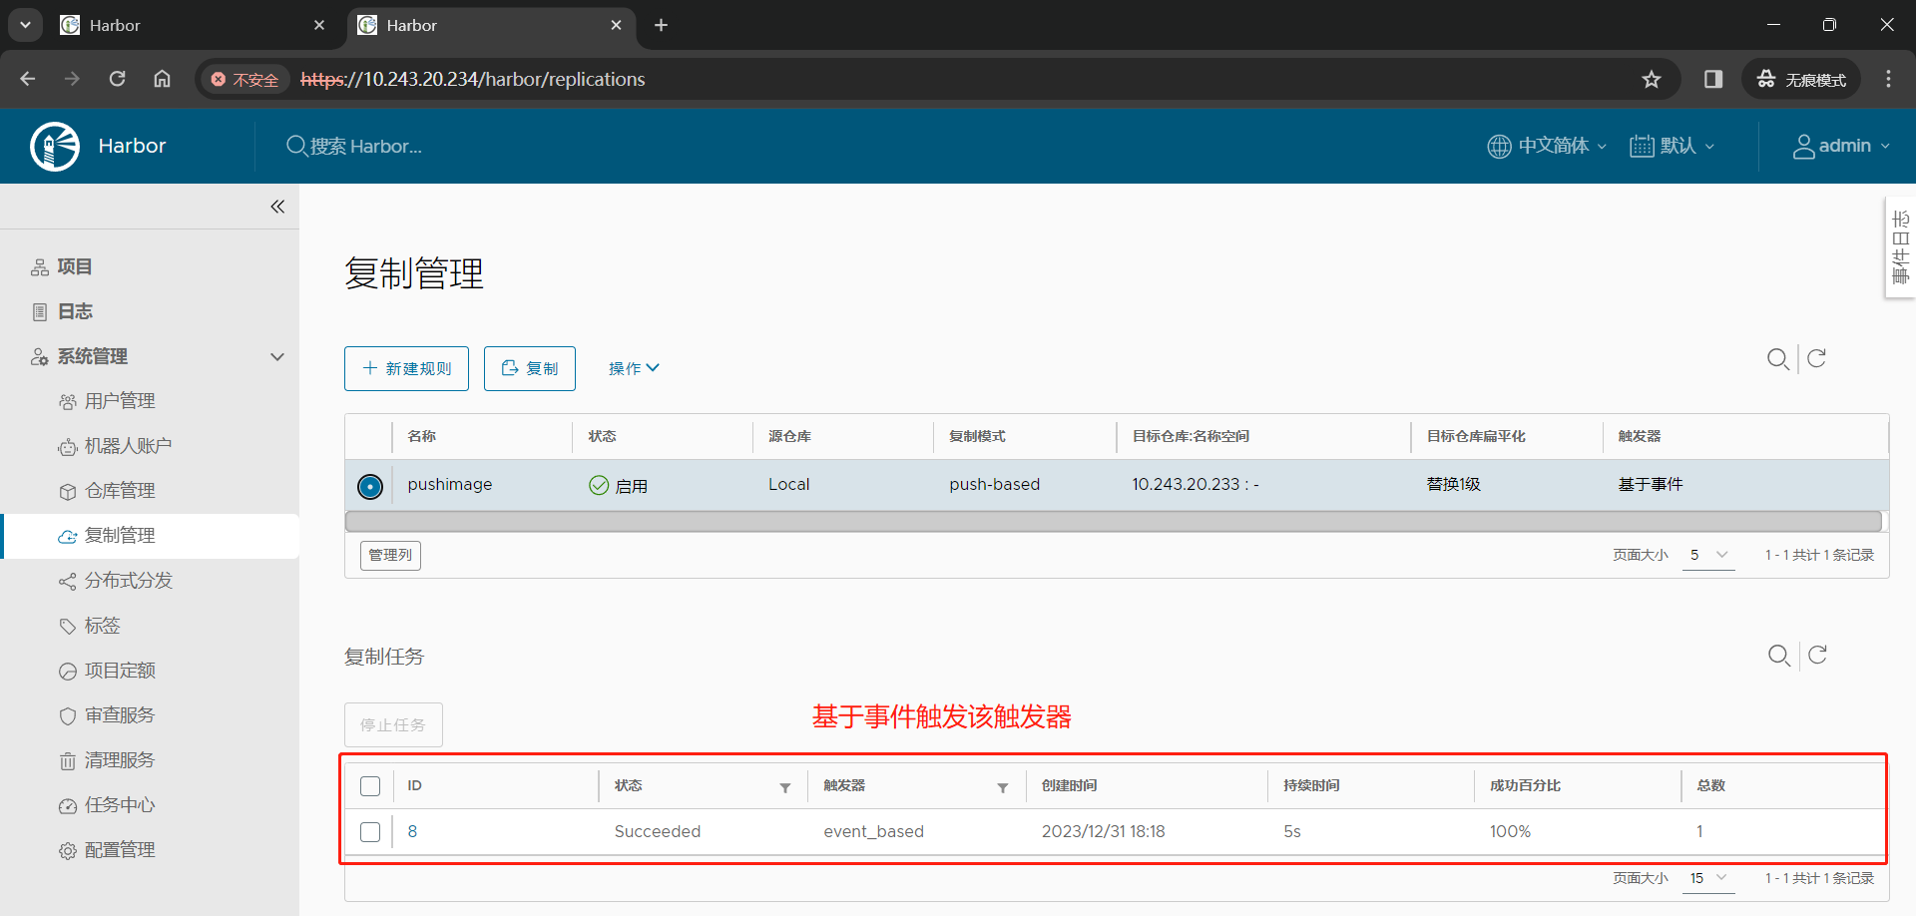Collapse the 系统管理 section chevron
1916x916 pixels.
pos(277,356)
